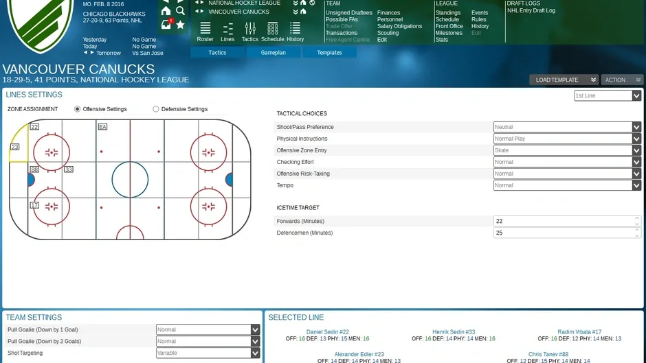Open Checking Effort dropdown

[567, 162]
